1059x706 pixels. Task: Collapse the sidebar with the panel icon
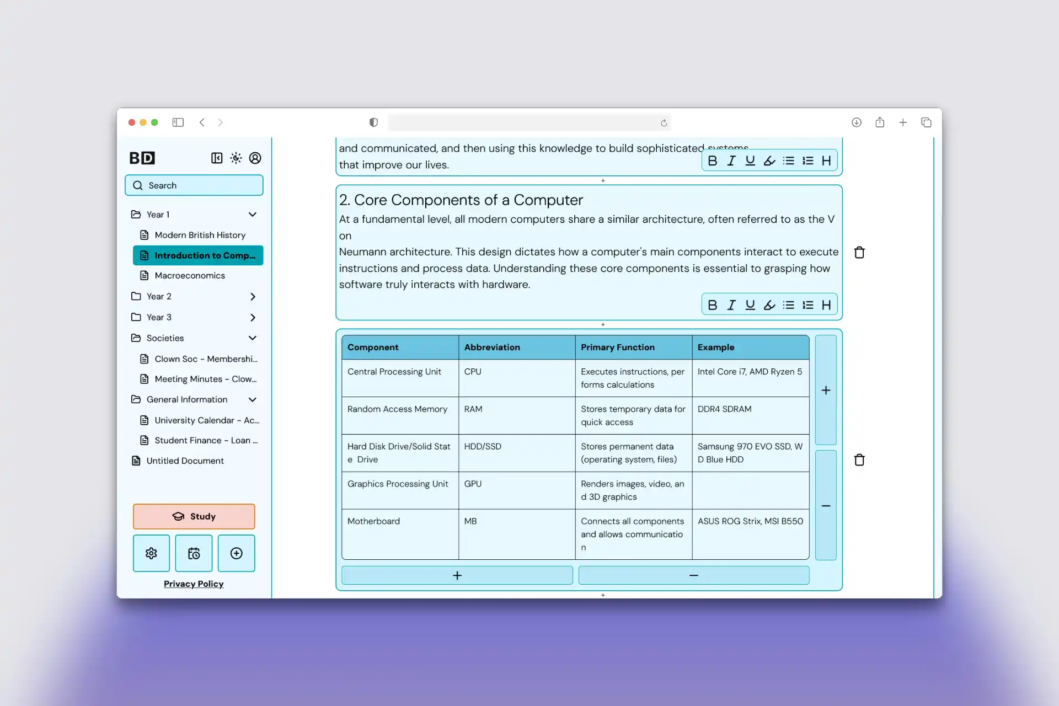(x=216, y=158)
